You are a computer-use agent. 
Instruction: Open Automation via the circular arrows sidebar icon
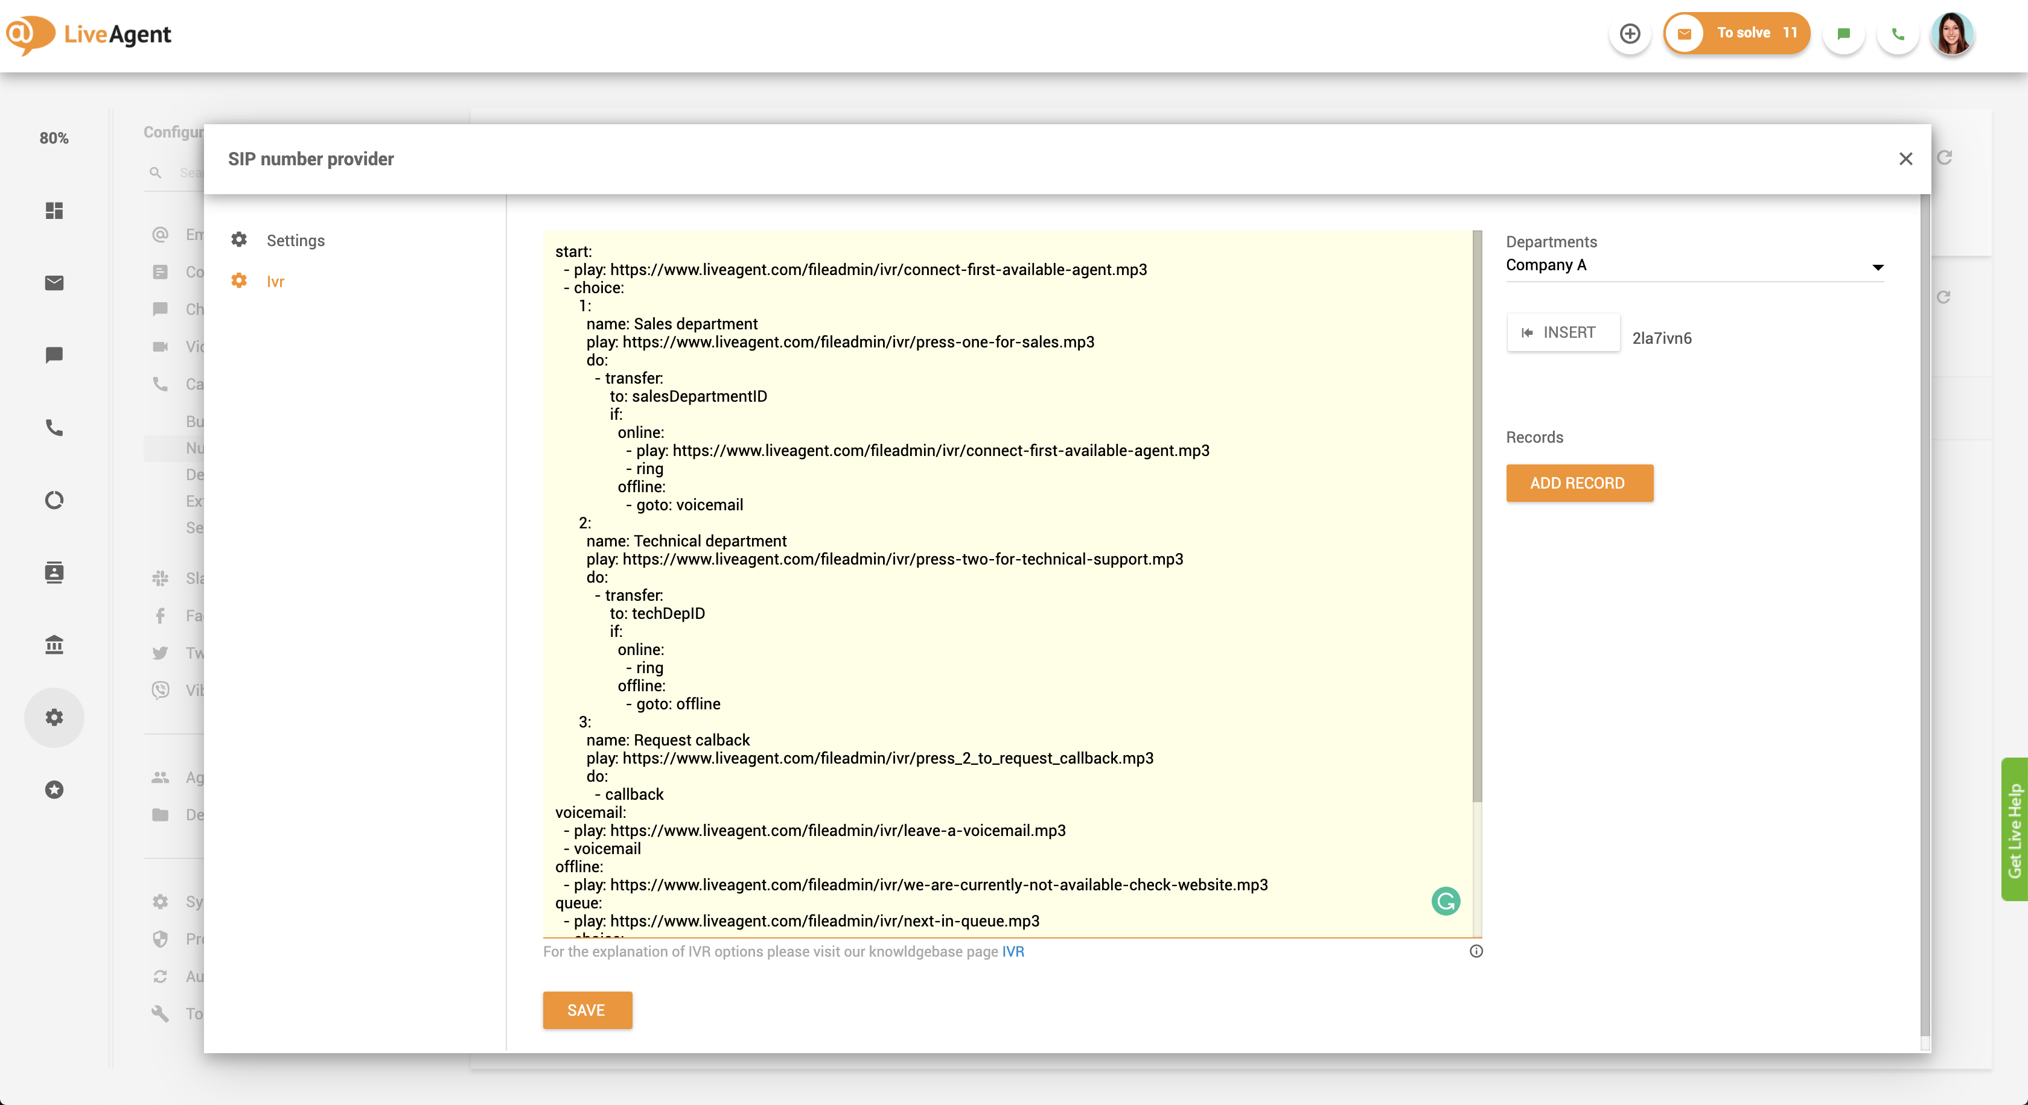click(x=54, y=500)
